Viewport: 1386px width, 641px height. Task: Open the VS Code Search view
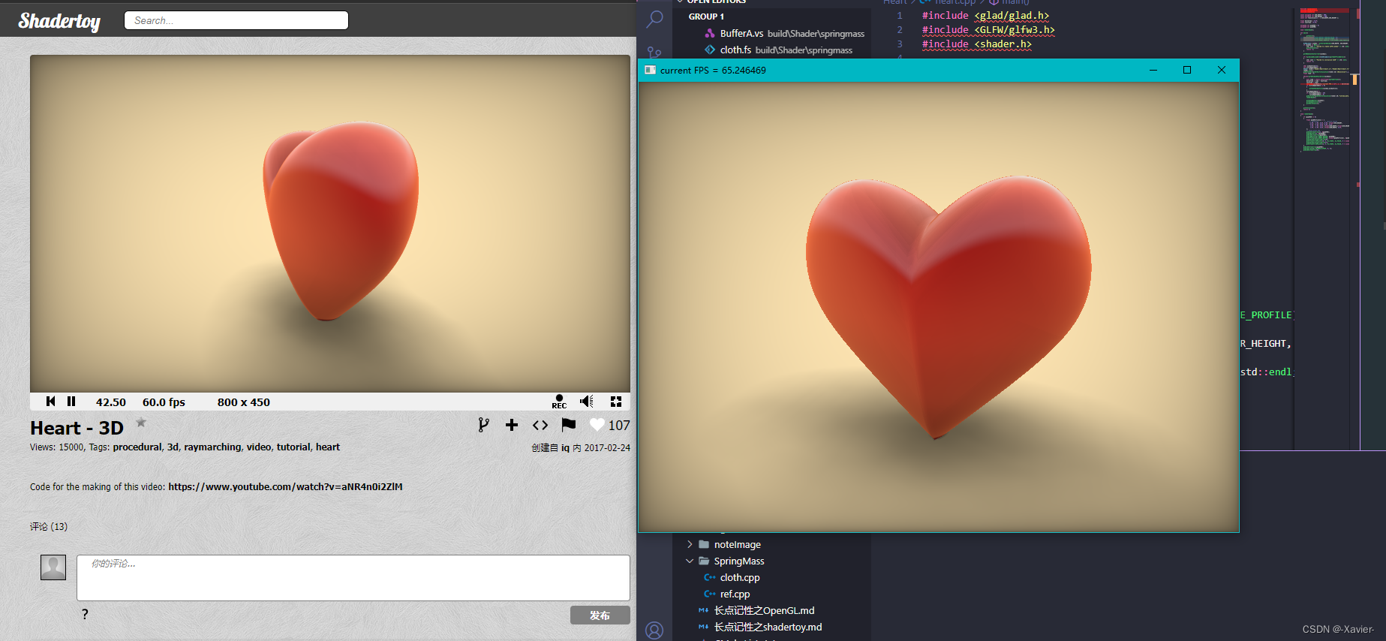point(655,18)
